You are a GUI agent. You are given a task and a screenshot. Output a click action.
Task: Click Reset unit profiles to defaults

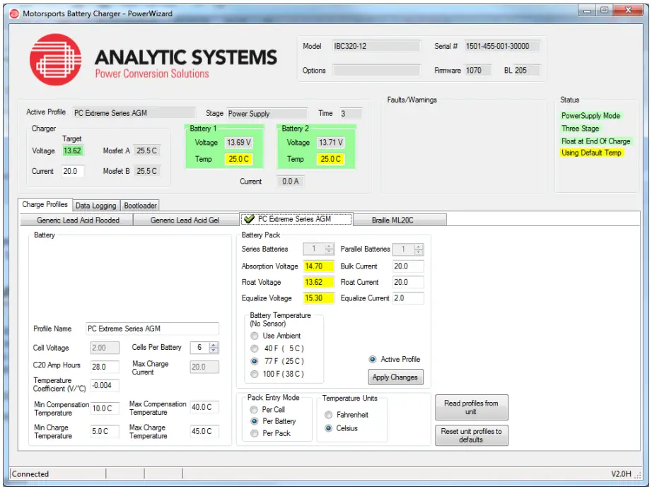coord(470,436)
